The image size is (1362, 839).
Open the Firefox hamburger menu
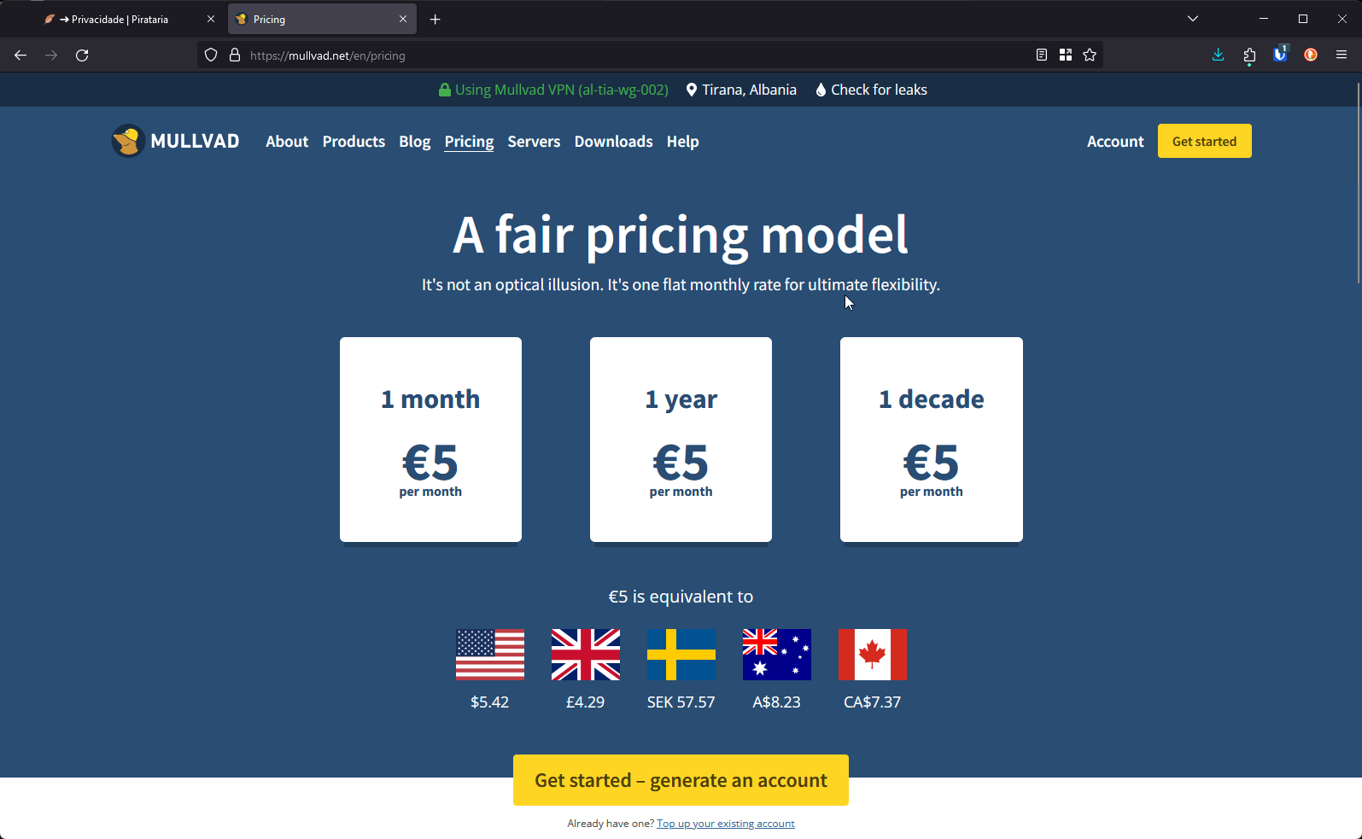(x=1342, y=55)
